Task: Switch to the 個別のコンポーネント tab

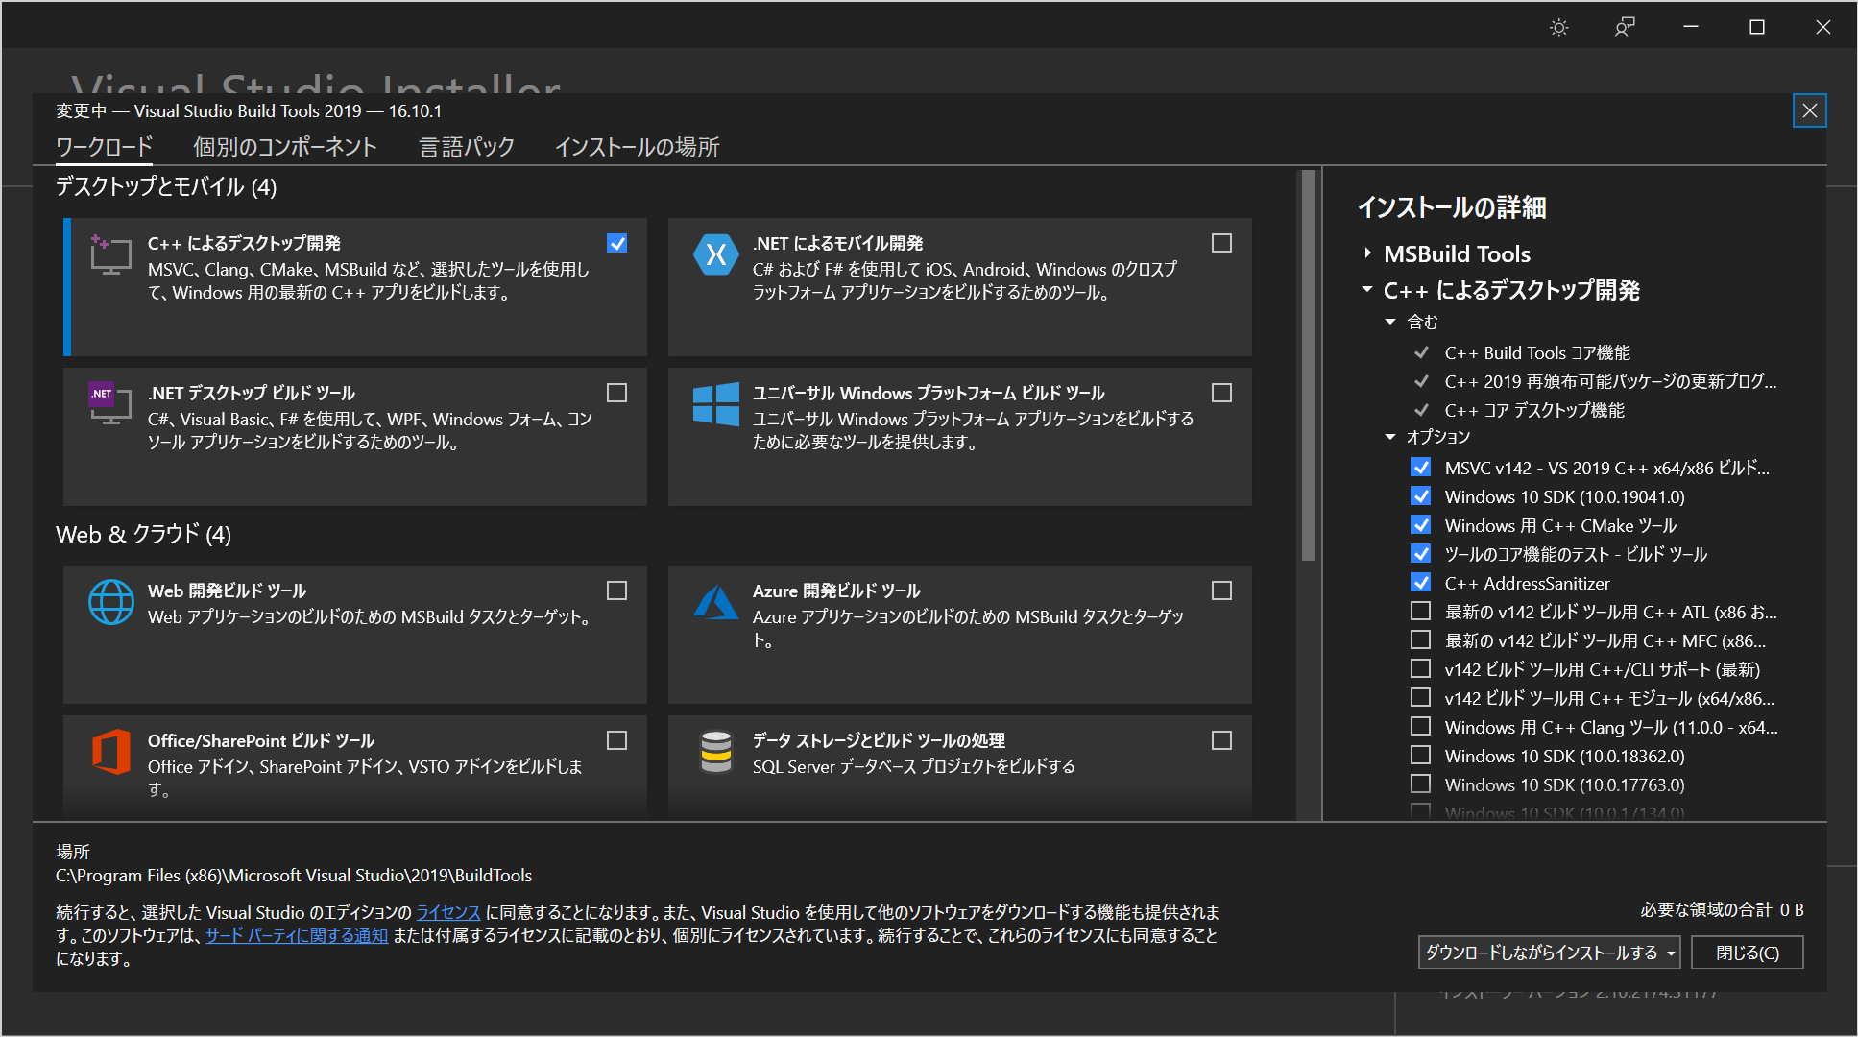Action: [x=285, y=147]
